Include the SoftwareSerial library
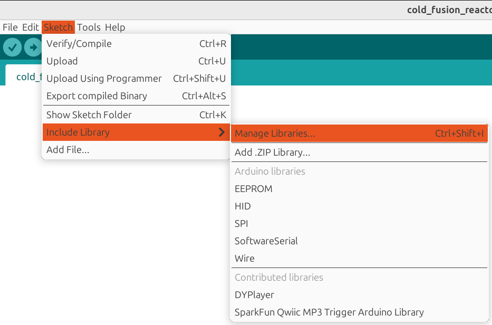This screenshot has width=492, height=325. click(266, 241)
